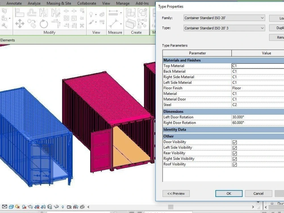
Task: Click the Sun Path toggle icon
Action: (17, 207)
